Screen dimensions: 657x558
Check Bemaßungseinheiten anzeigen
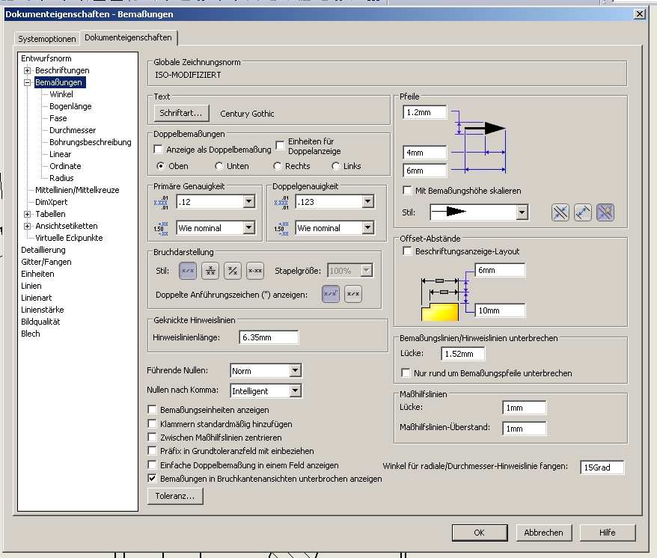click(x=152, y=410)
